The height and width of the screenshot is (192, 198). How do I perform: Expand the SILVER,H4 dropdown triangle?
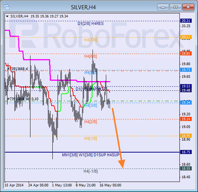(7, 16)
